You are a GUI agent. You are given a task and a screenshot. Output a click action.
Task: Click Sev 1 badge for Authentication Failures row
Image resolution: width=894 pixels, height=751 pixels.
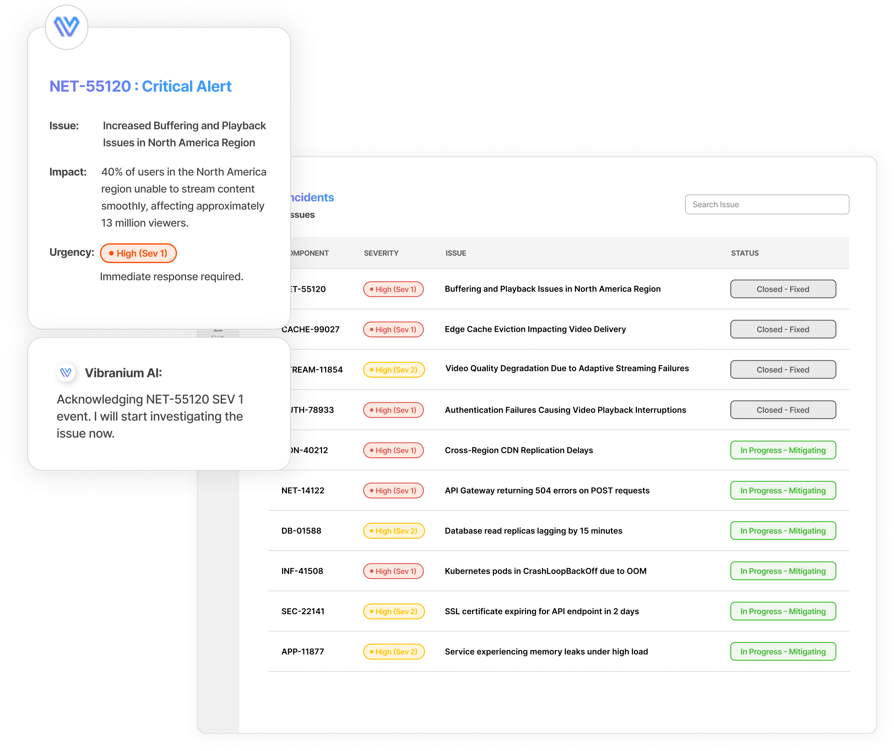393,410
